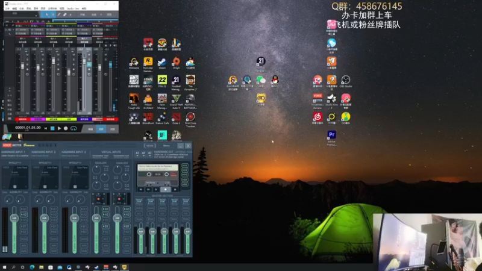Viewport: 482px width, 271px height.
Task: Select the Eraser tool in Studio One
Action: click(65, 14)
